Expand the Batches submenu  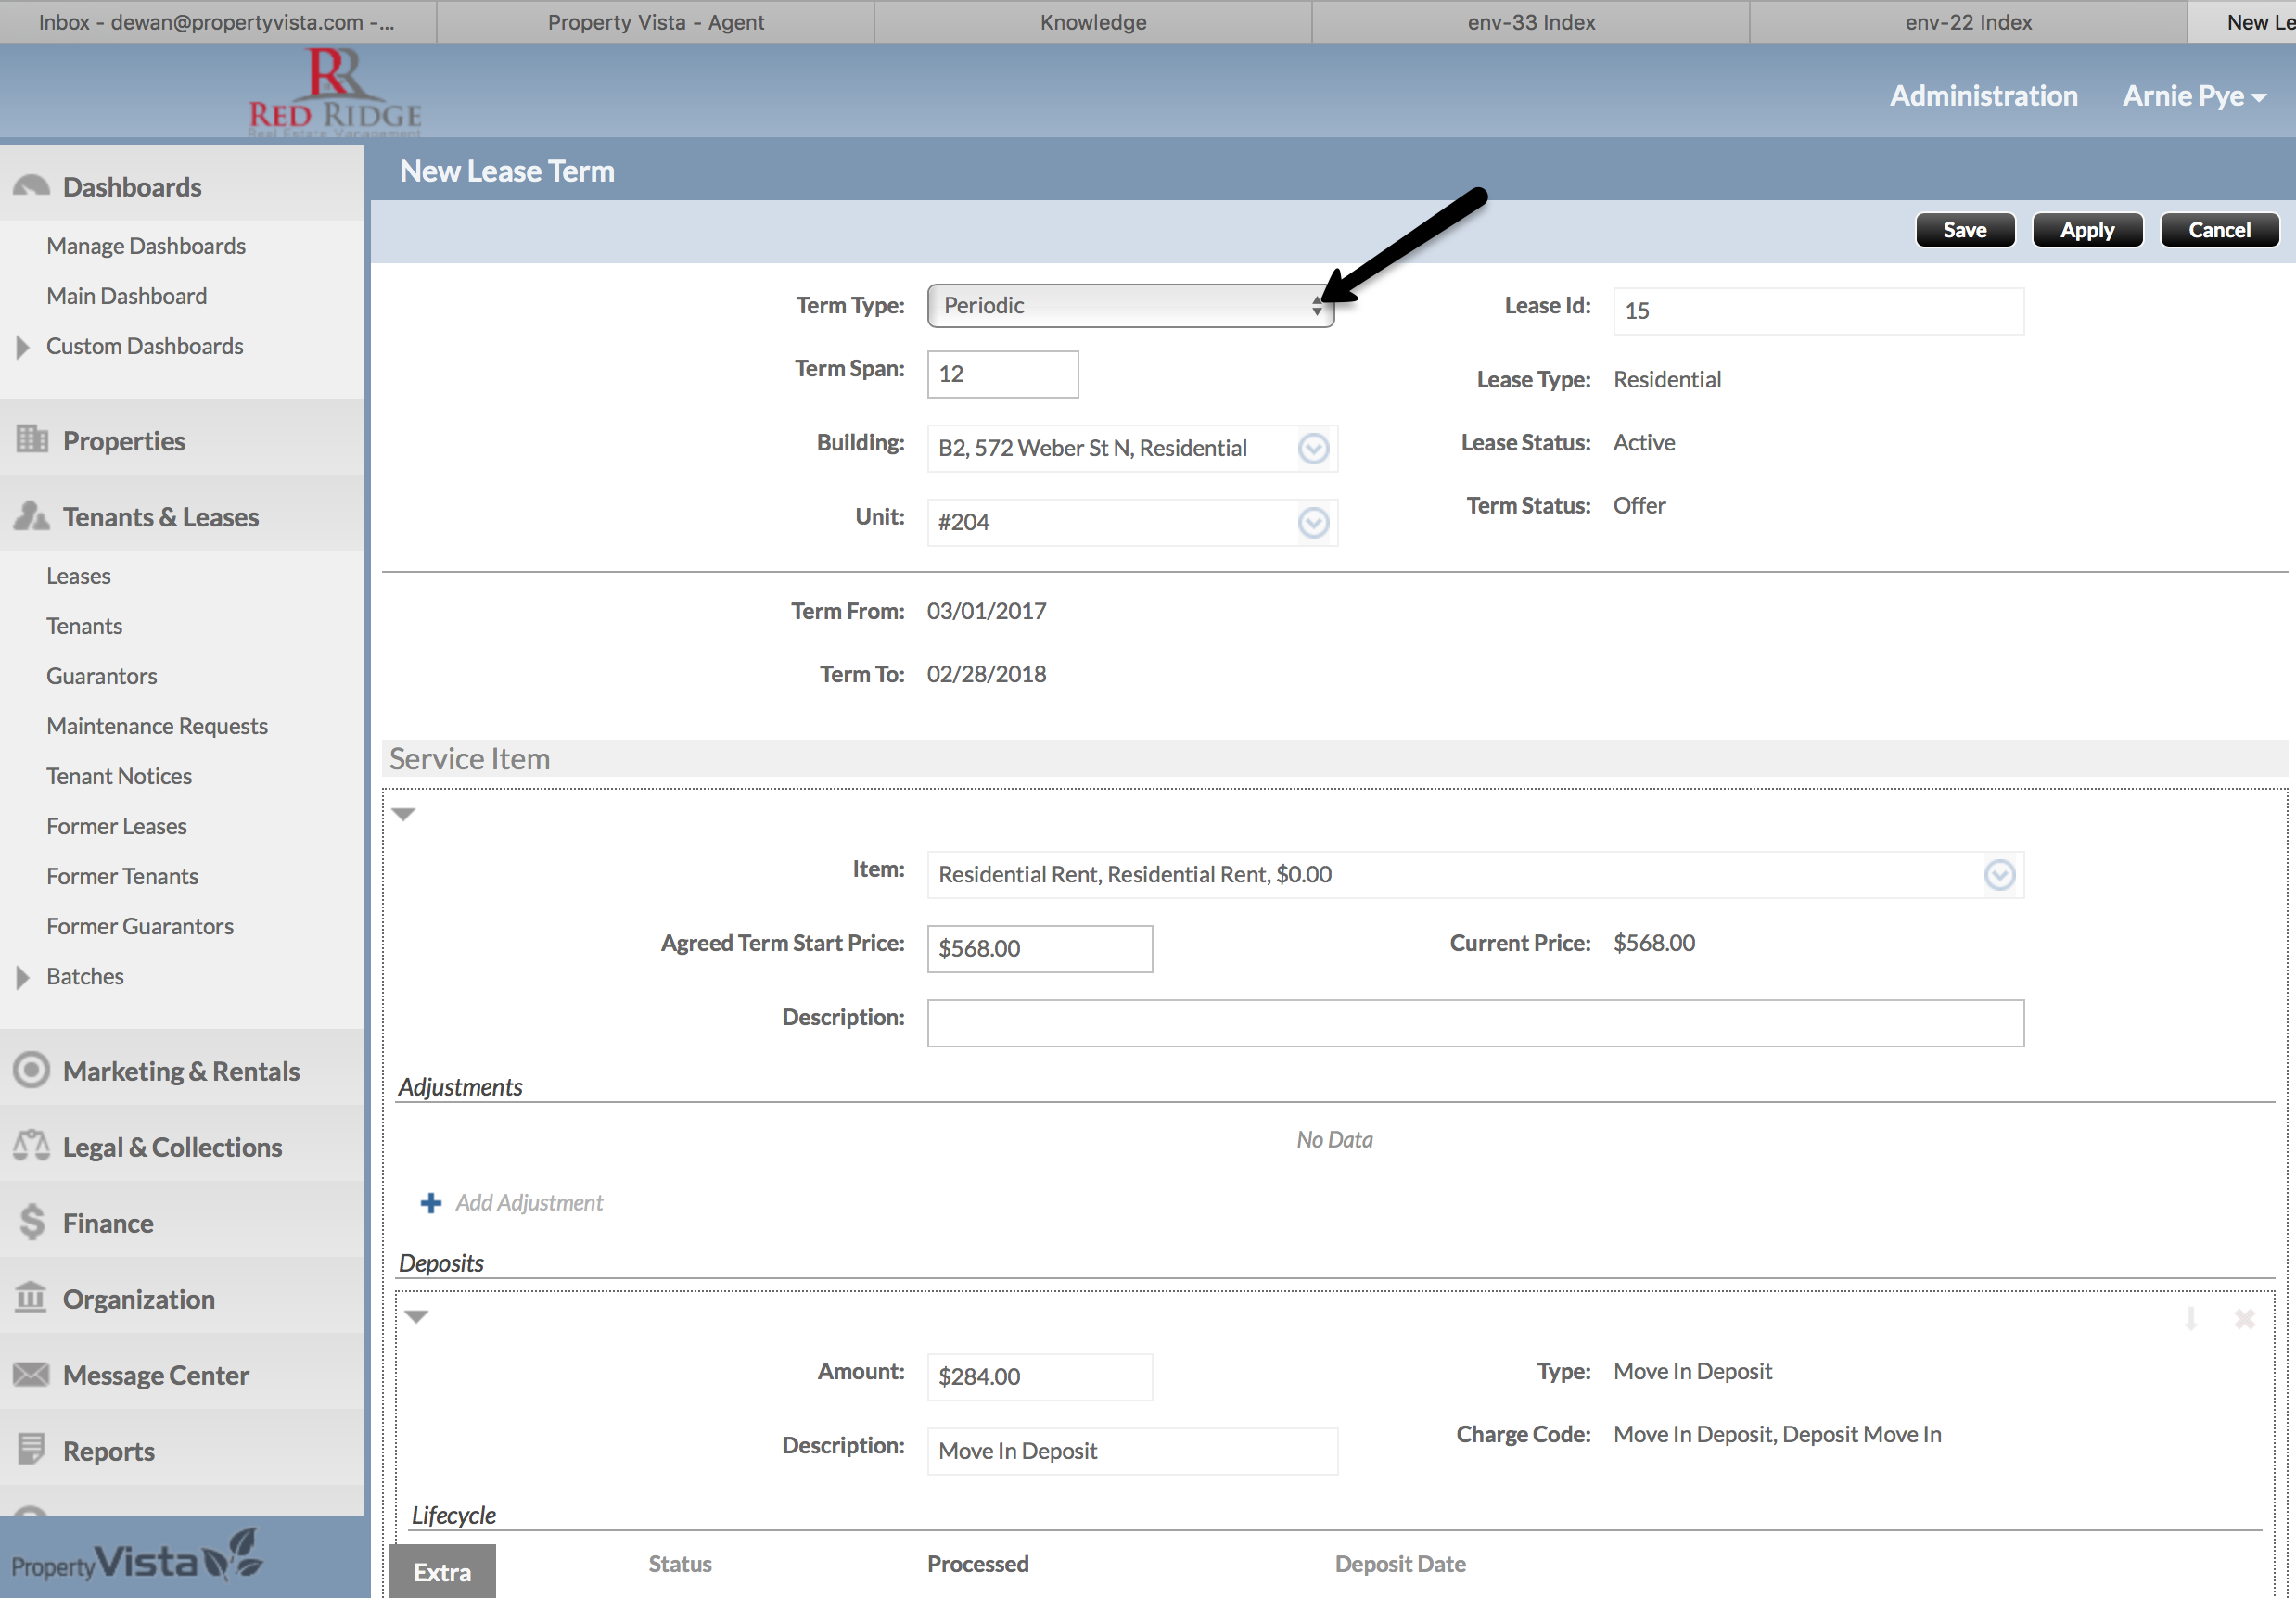point(22,976)
